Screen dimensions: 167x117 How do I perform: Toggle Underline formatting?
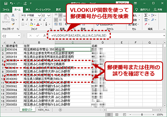31,20
